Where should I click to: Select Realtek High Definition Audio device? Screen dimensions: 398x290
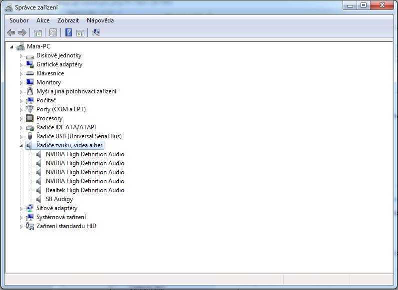[x=85, y=190]
